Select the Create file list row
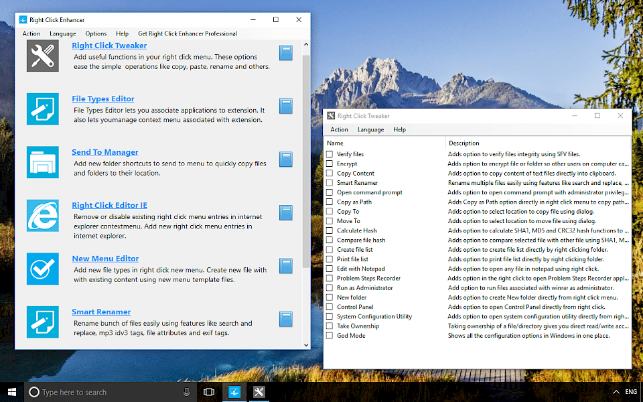Image resolution: width=643 pixels, height=402 pixels. click(478, 250)
